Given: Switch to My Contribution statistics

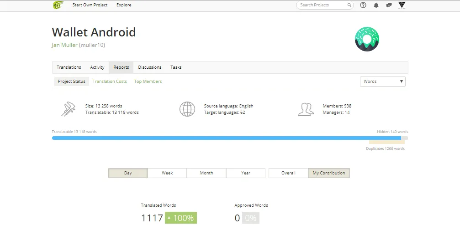Looking at the screenshot, I should [x=329, y=173].
